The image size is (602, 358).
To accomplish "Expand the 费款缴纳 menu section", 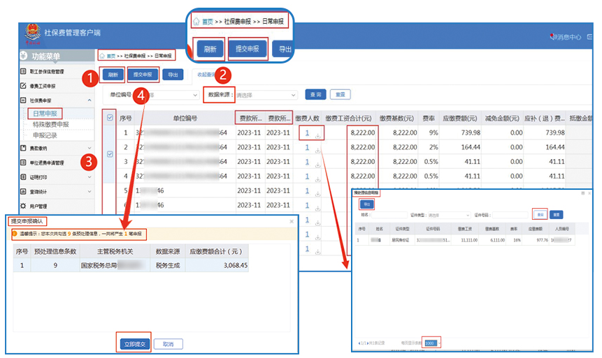I will point(90,149).
